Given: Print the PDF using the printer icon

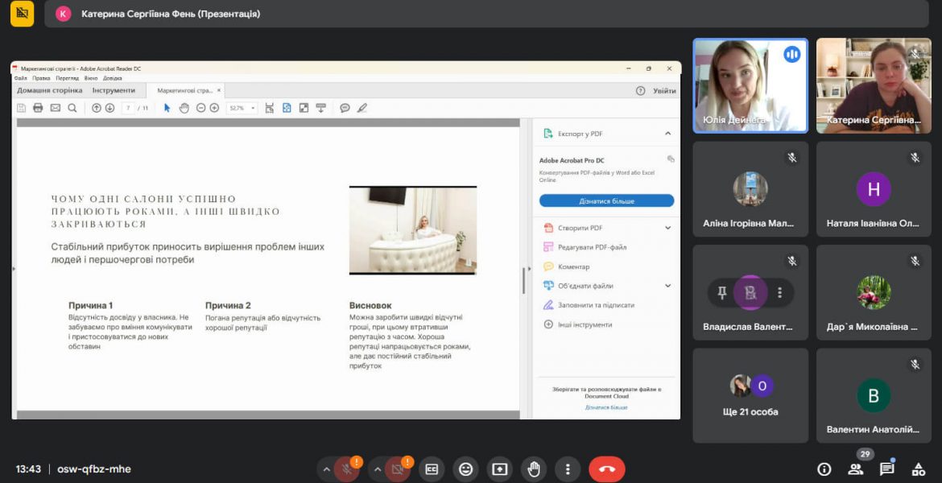Looking at the screenshot, I should coord(38,108).
